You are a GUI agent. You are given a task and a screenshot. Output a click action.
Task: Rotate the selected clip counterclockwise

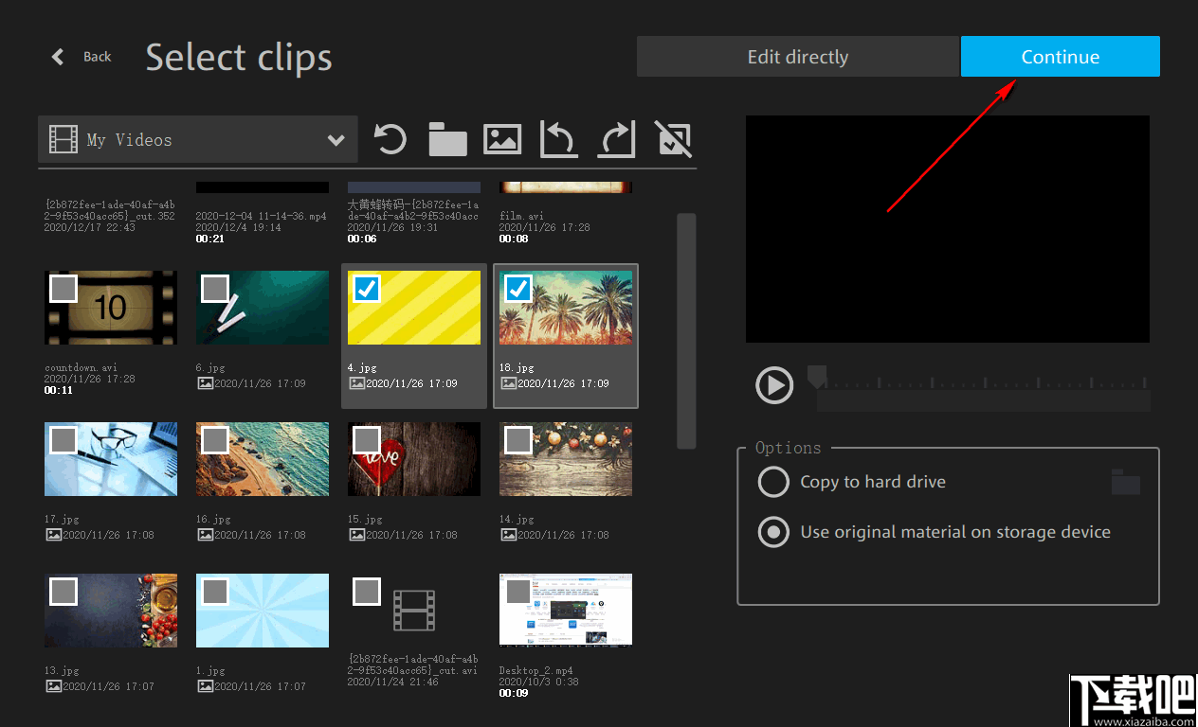tap(559, 139)
